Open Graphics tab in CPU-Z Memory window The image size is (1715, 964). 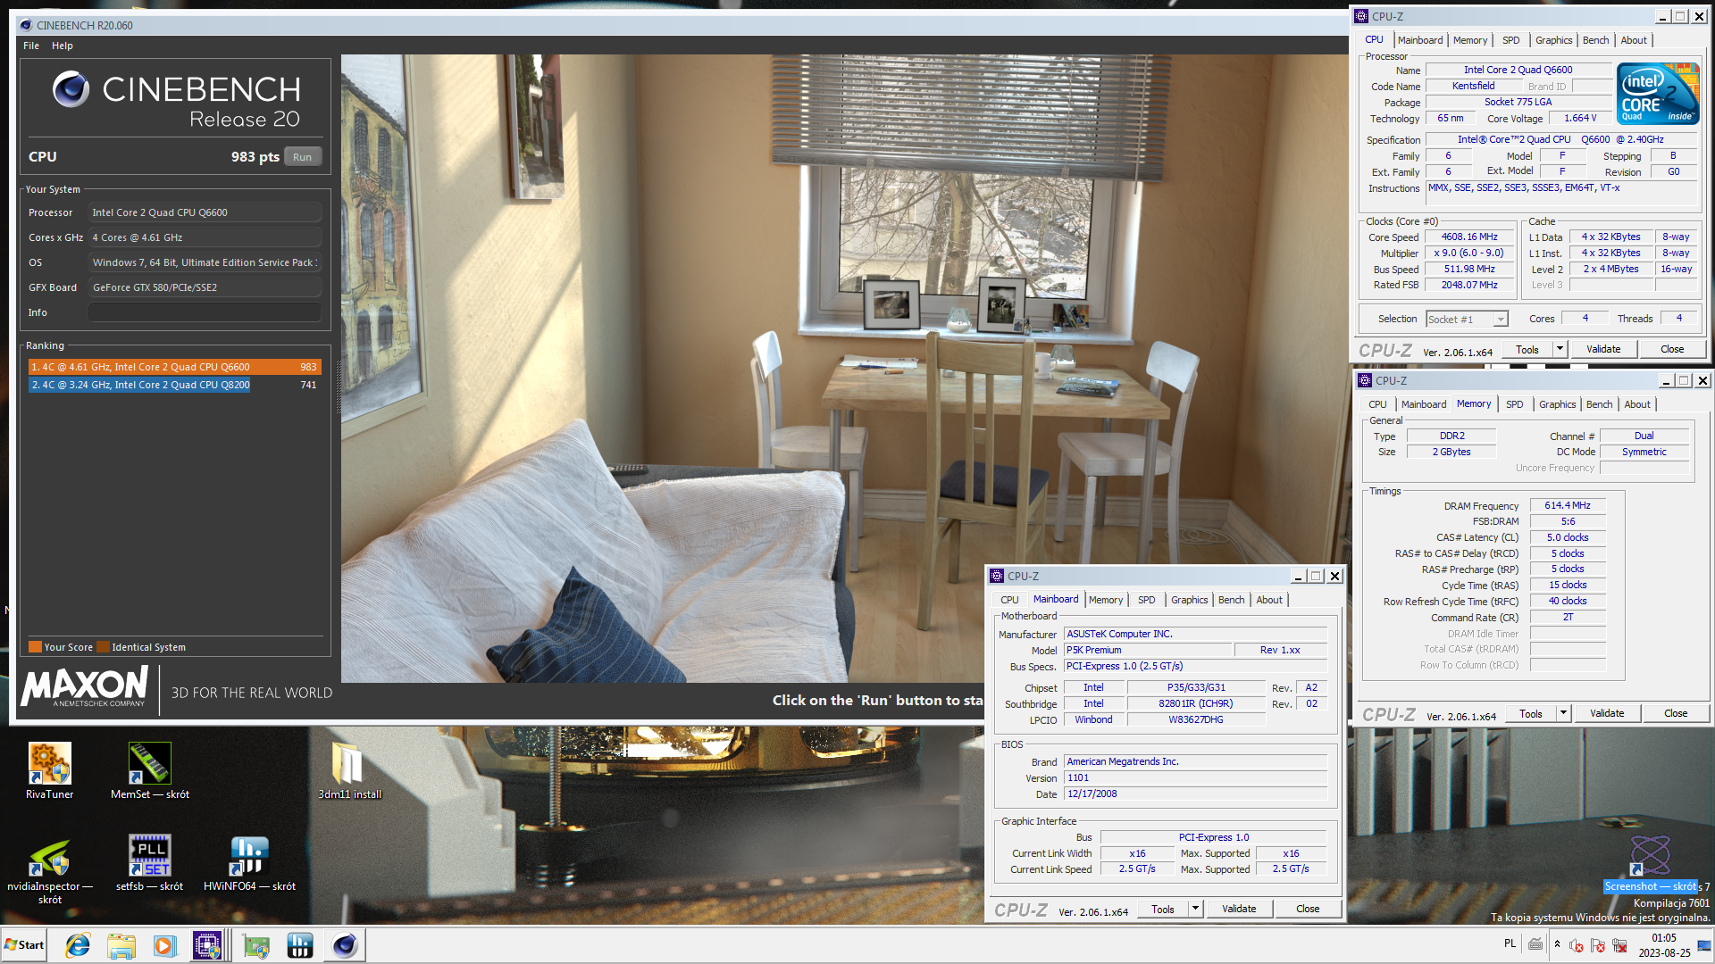(1557, 404)
